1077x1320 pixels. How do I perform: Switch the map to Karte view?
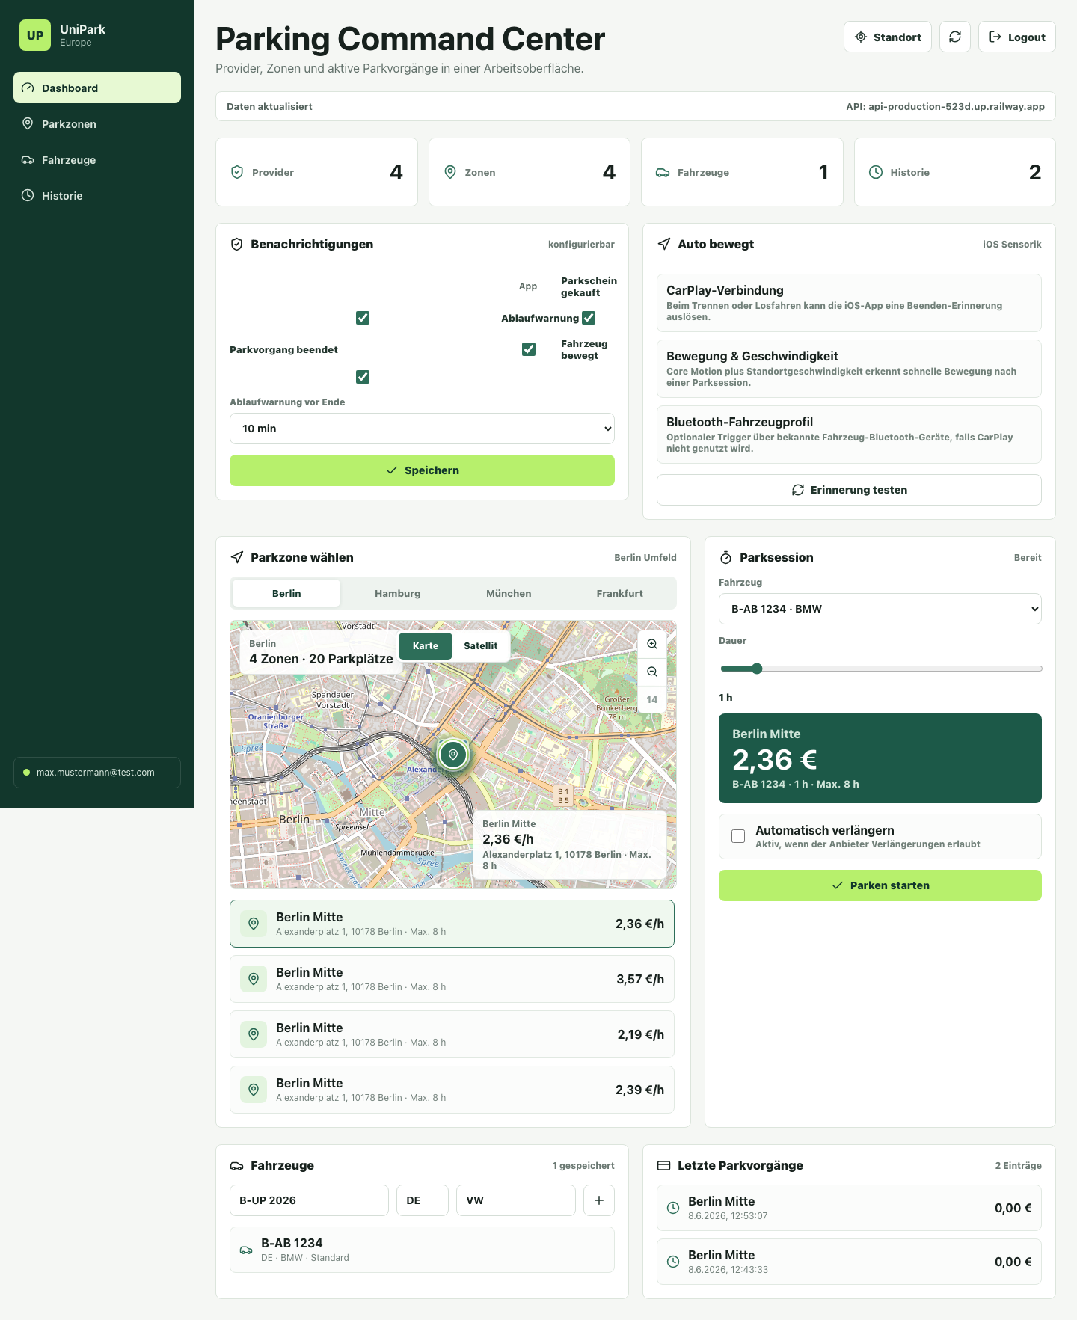tap(426, 646)
